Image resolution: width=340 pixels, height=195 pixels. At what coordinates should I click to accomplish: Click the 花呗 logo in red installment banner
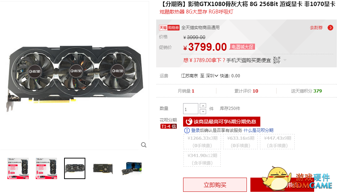pos(189,122)
